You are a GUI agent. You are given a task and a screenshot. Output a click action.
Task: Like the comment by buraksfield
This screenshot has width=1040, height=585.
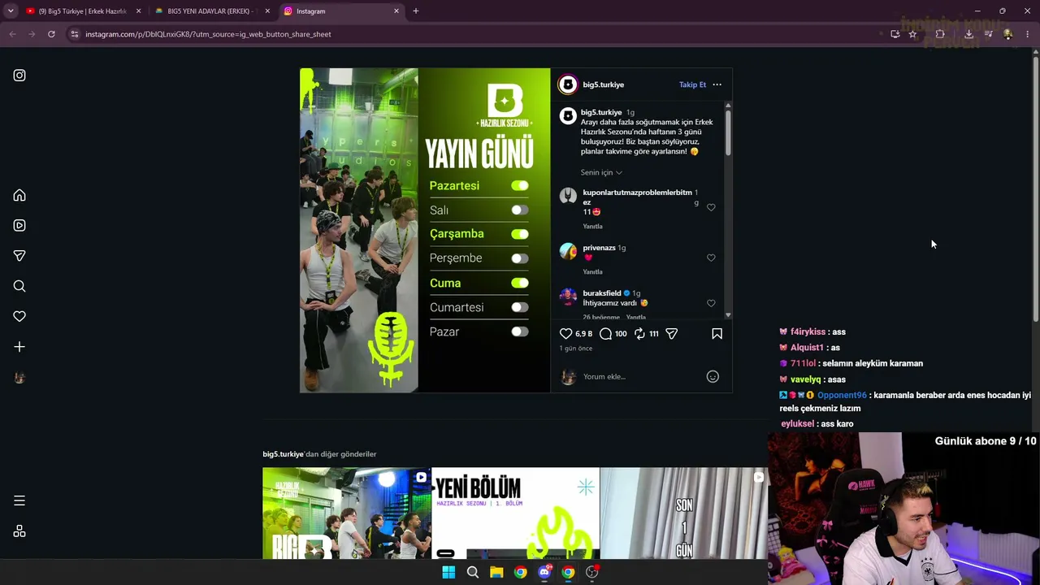coord(711,303)
